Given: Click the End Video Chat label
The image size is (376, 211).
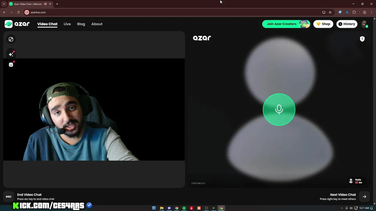Looking at the screenshot, I should (x=29, y=195).
